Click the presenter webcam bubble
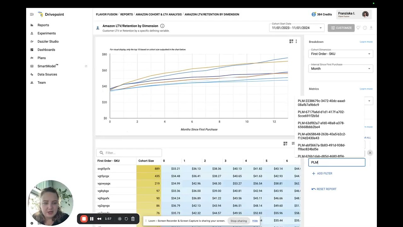 [50, 203]
